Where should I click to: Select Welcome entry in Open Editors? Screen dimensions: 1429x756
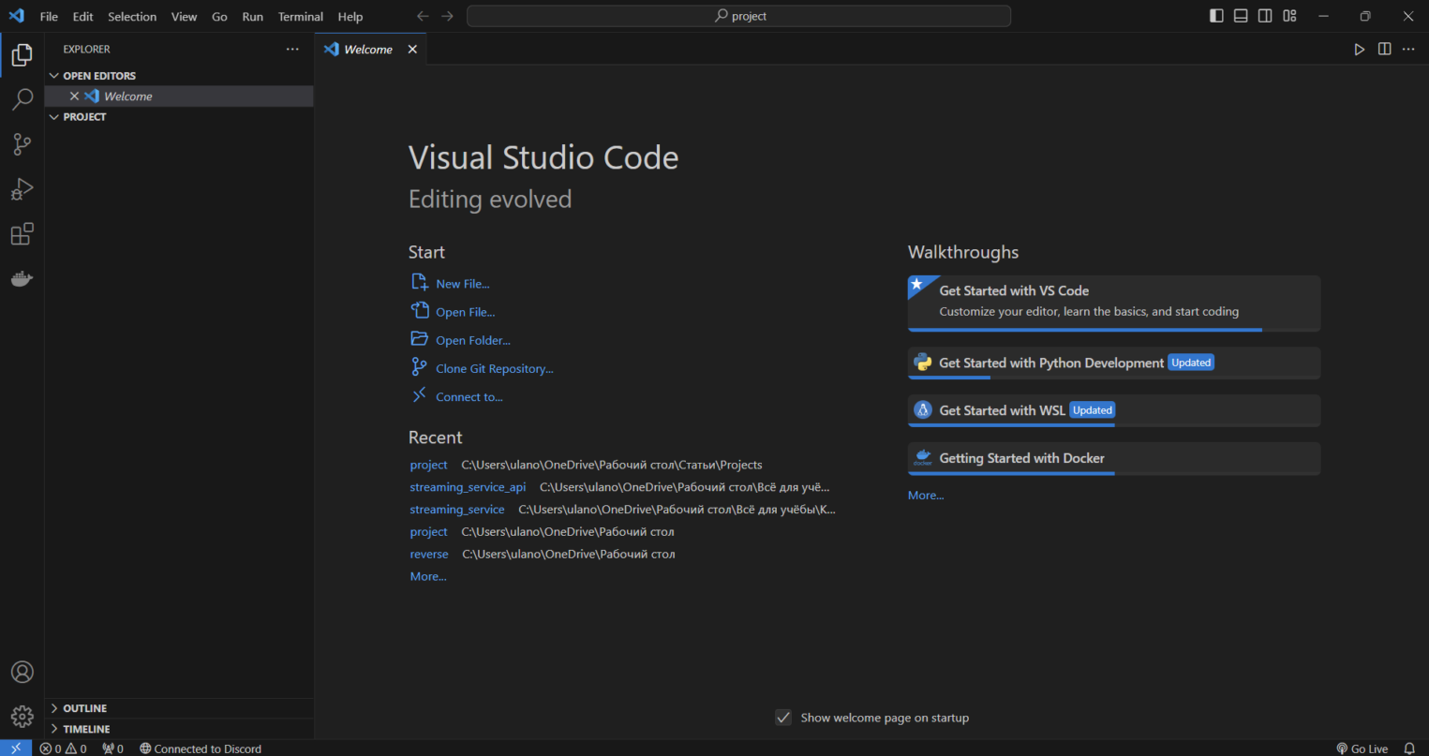tap(178, 96)
